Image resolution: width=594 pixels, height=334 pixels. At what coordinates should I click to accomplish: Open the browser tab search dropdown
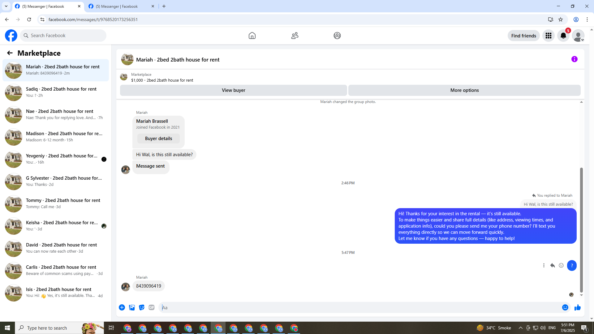pos(6,6)
